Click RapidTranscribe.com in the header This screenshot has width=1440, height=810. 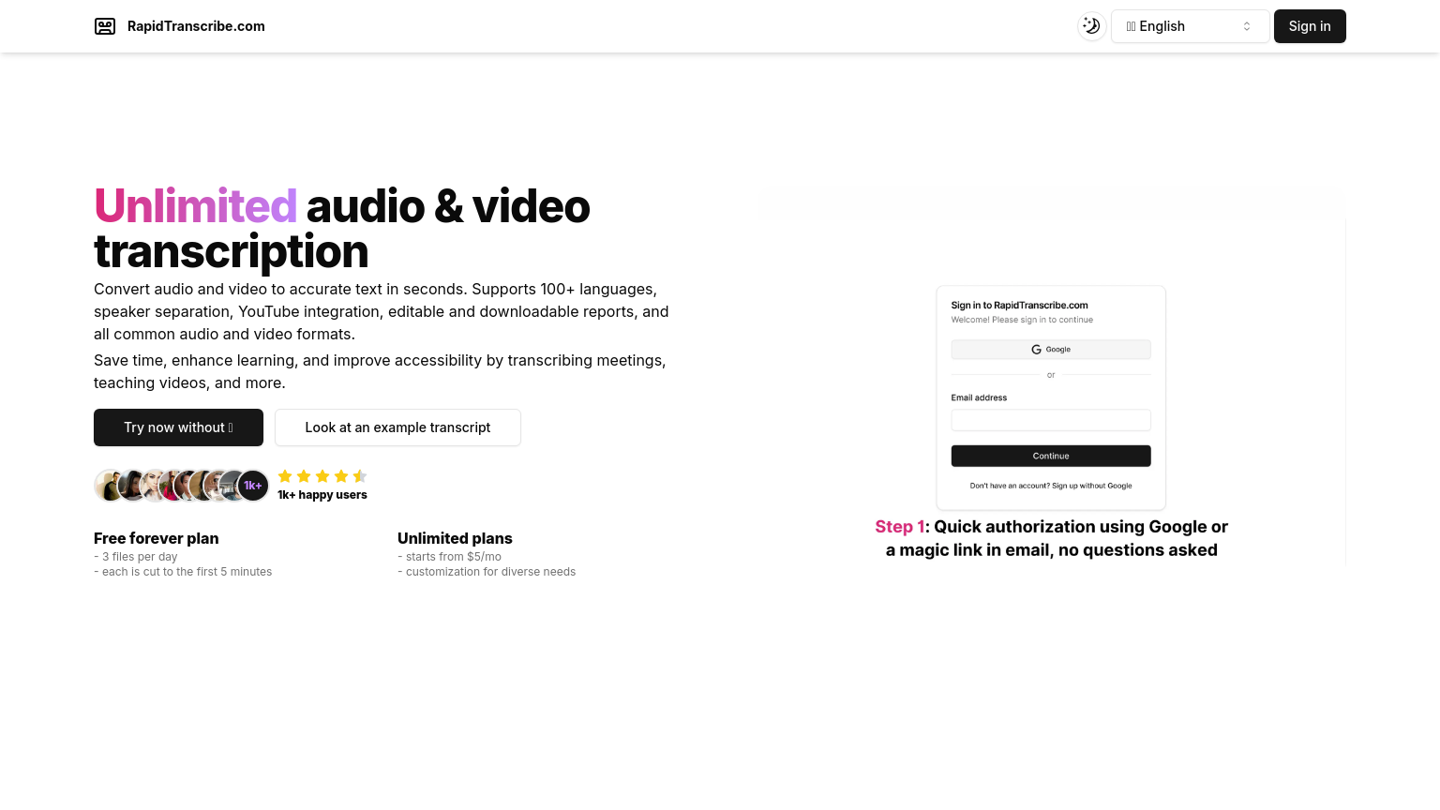click(196, 26)
